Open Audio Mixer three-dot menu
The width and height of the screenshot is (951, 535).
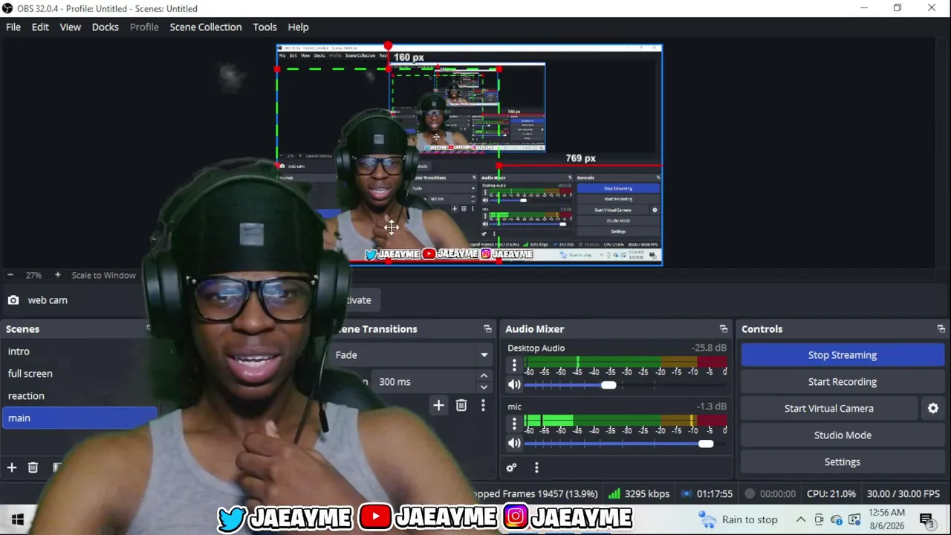tap(536, 467)
